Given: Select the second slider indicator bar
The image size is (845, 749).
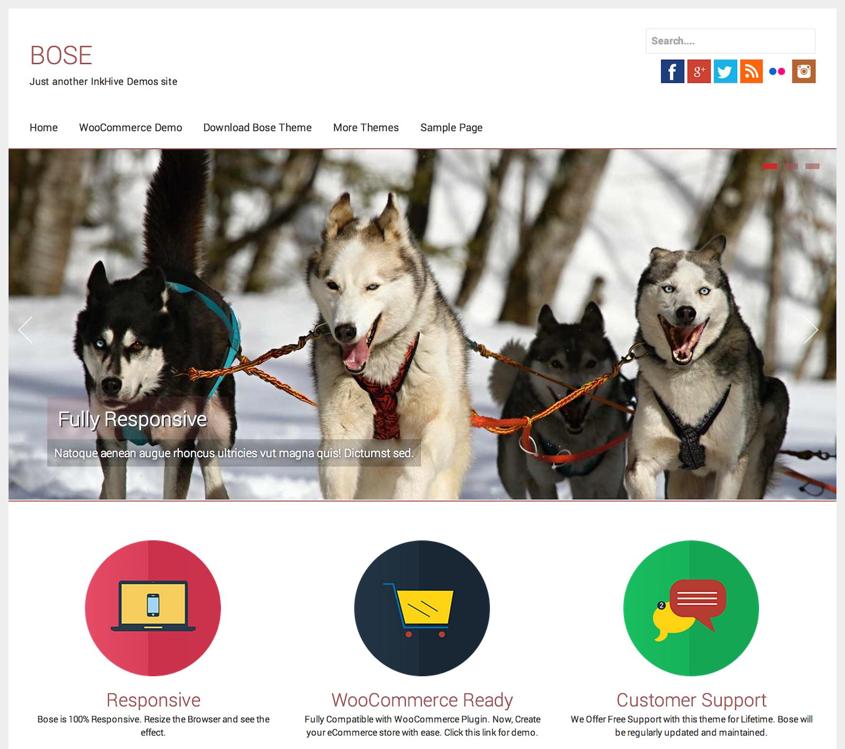Looking at the screenshot, I should tap(791, 166).
